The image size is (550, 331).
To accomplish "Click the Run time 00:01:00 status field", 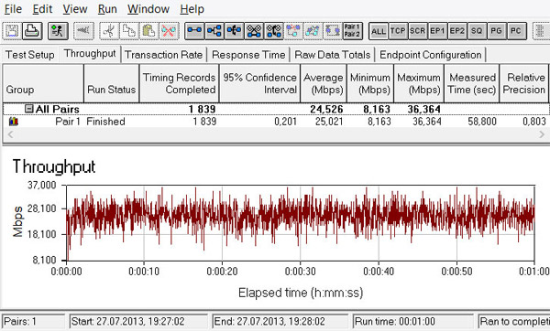I will (x=412, y=321).
